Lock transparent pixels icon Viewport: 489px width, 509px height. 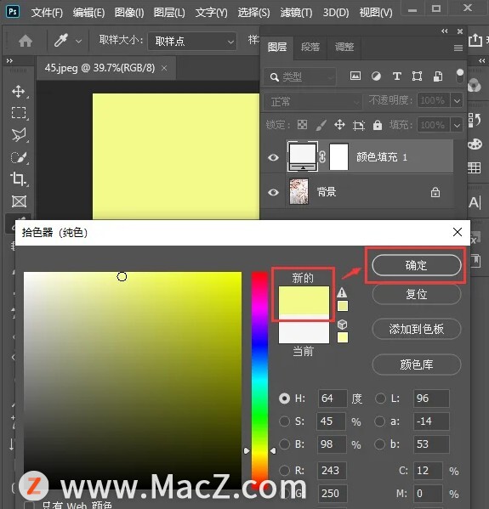pos(302,124)
